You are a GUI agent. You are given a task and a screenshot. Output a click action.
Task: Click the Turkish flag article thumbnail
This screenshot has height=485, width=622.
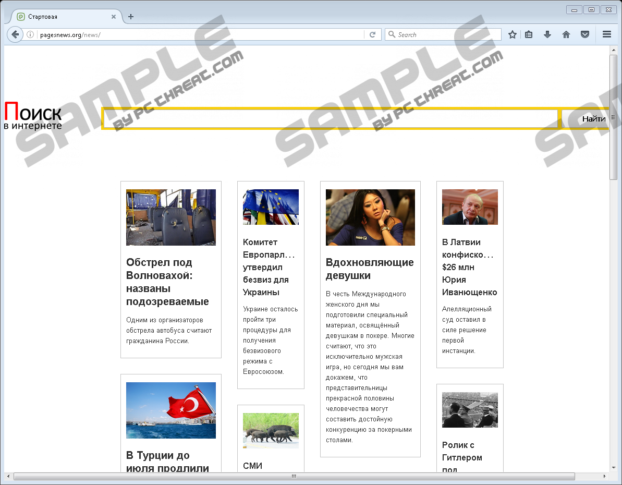[x=171, y=410]
